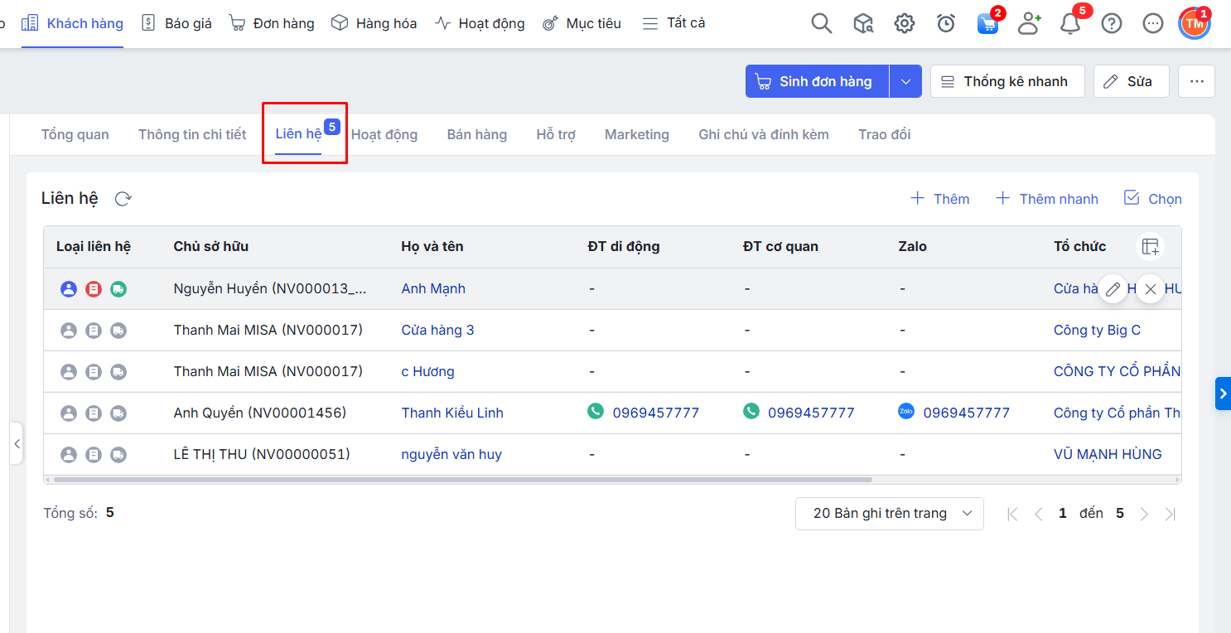Expand the blue right side panel arrow
Screen dimensions: 1231x633
click(1223, 394)
